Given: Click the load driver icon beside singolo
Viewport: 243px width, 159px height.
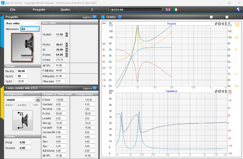Looking at the screenshot, I should tap(38, 100).
